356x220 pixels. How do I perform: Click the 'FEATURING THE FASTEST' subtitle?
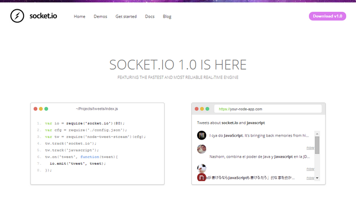pos(178,77)
